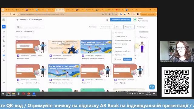Collapse the Предмети dropdown
Viewport: 194px width, 109px height.
129,27
